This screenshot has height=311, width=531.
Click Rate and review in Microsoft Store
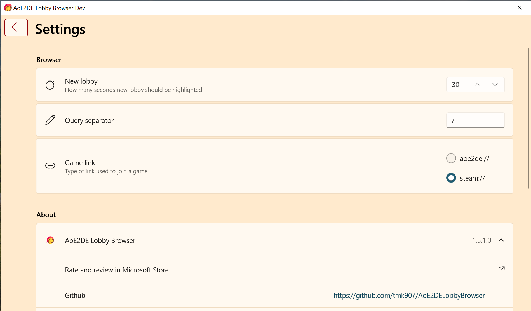(x=117, y=270)
